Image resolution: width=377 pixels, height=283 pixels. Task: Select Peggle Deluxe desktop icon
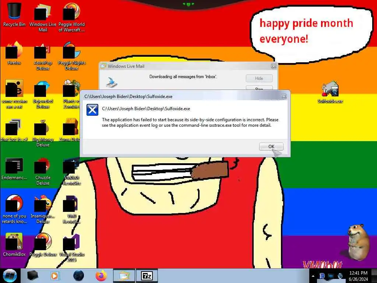pos(43,245)
